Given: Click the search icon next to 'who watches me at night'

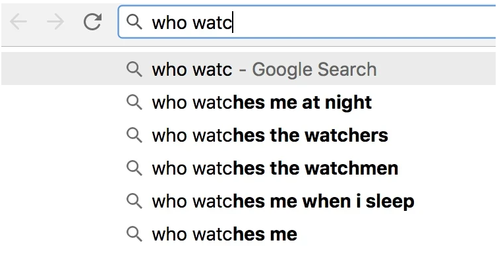Looking at the screenshot, I should (x=134, y=102).
